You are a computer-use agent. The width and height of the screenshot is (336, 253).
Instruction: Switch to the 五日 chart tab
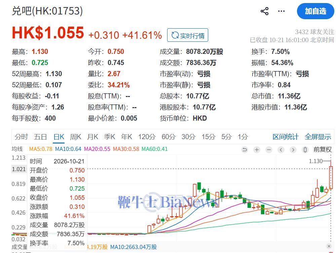(40, 137)
